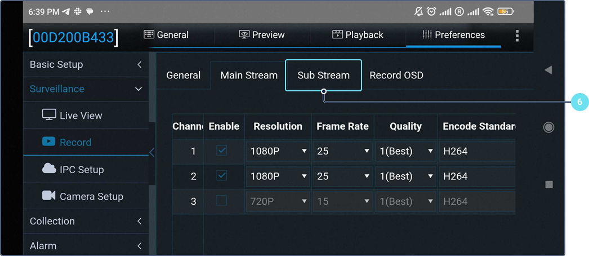Viewport: 589px width, 256px height.
Task: Click the Record play icon in sidebar
Action: pos(49,142)
